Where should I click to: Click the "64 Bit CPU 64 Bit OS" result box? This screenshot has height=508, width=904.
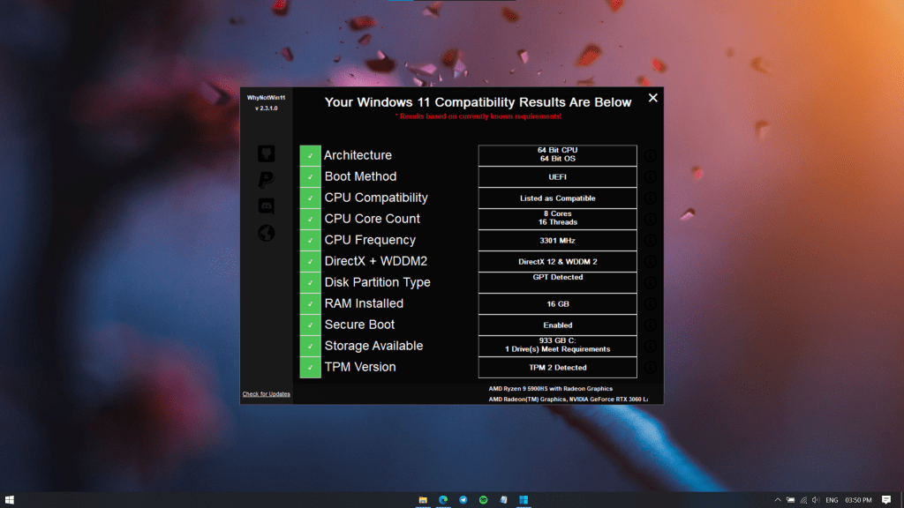click(558, 155)
